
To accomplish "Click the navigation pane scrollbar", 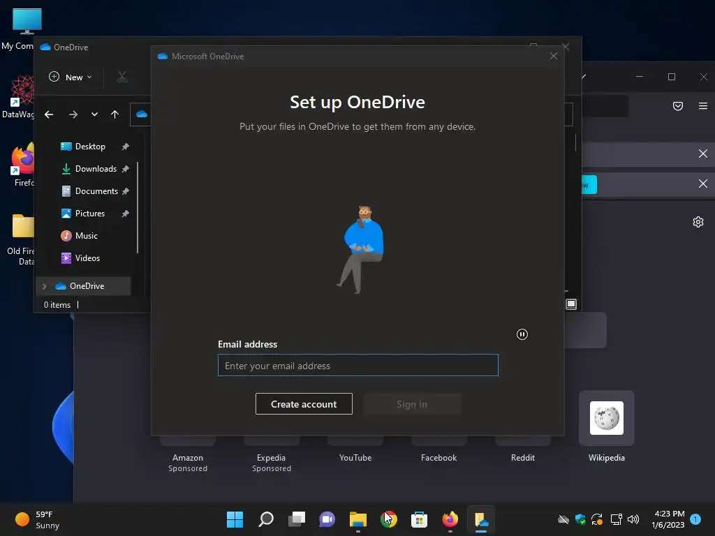I will (138, 207).
